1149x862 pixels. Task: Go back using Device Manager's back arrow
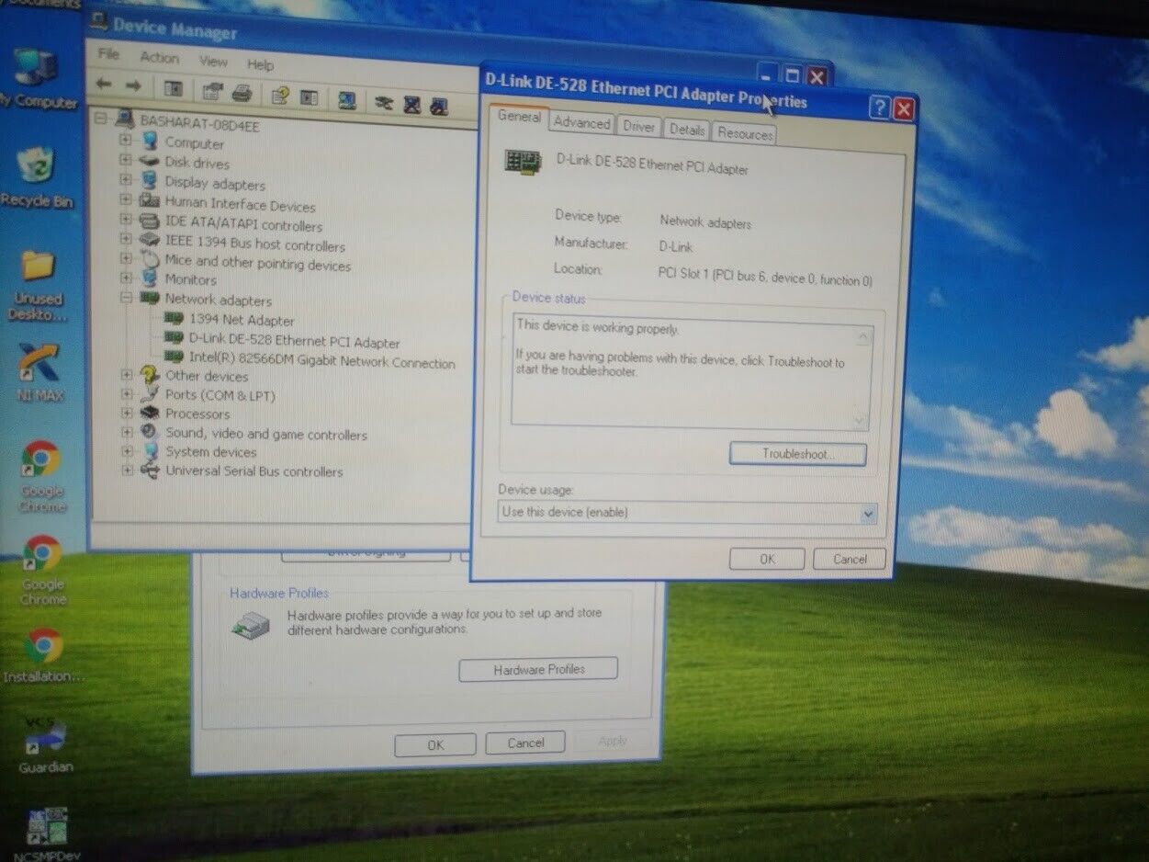[104, 85]
